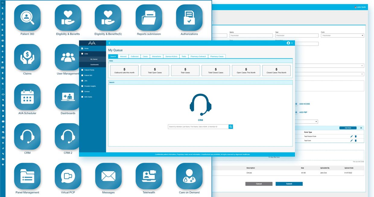Toggle the Provider Insights checkbox
Screen dimensions: 374x197
coord(82,86)
